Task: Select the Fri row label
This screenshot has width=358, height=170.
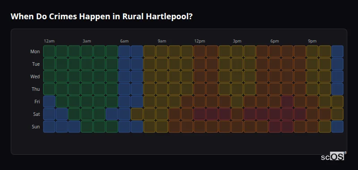Action: pyautogui.click(x=37, y=102)
